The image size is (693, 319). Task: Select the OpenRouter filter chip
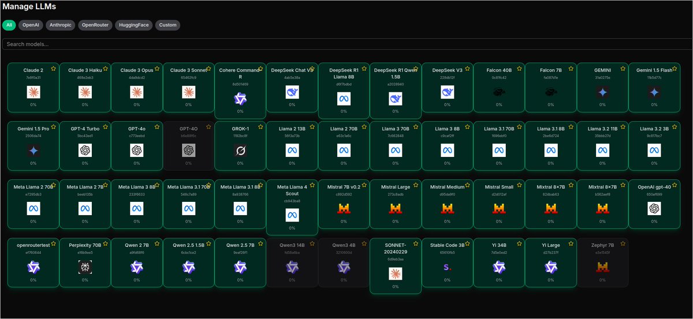pos(95,25)
